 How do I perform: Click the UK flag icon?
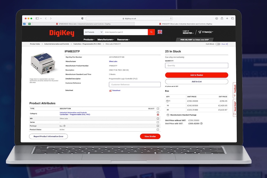point(160,32)
